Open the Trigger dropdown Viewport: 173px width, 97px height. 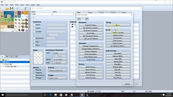point(58,78)
